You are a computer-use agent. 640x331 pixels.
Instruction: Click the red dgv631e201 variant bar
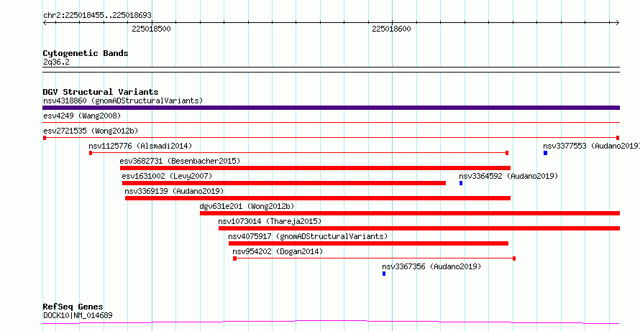(410, 213)
